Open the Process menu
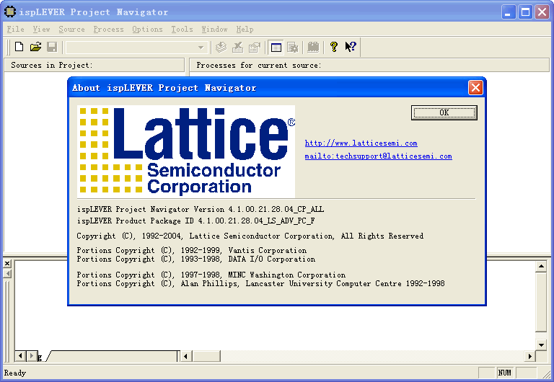The width and height of the screenshot is (554, 382). pyautogui.click(x=108, y=30)
